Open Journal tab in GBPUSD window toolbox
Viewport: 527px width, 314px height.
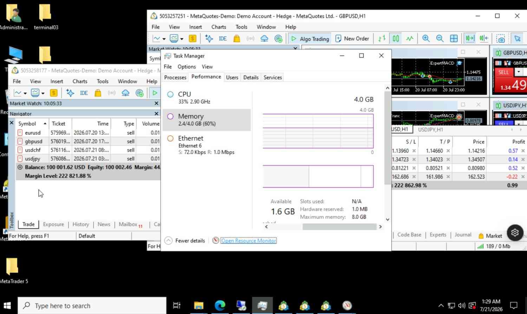pyautogui.click(x=463, y=235)
